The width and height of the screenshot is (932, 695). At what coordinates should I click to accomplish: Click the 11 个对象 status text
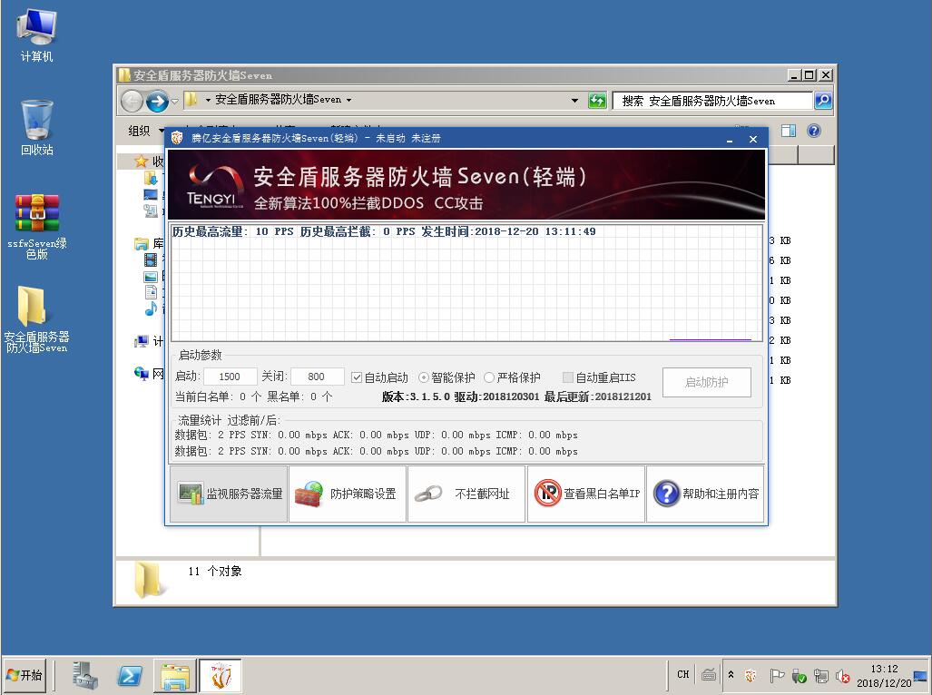pyautogui.click(x=214, y=572)
